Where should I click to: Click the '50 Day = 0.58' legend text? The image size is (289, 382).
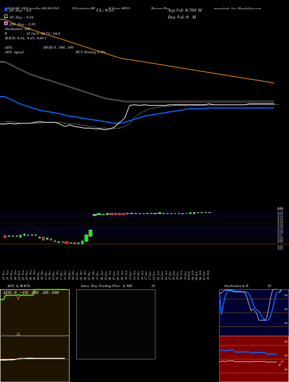tap(21, 17)
